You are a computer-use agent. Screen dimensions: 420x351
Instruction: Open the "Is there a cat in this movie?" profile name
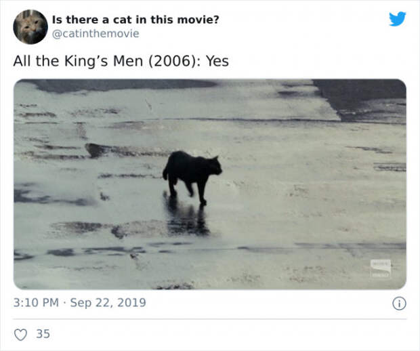tap(135, 20)
